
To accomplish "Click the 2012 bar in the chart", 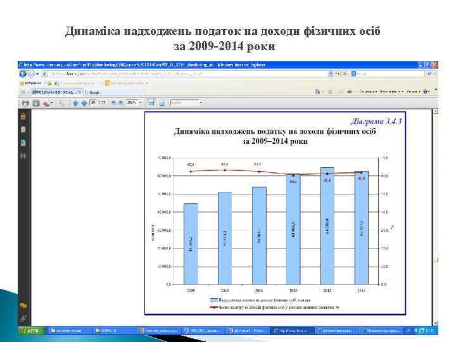I will click(293, 229).
